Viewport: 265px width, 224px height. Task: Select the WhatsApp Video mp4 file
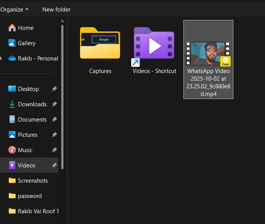pyautogui.click(x=208, y=59)
